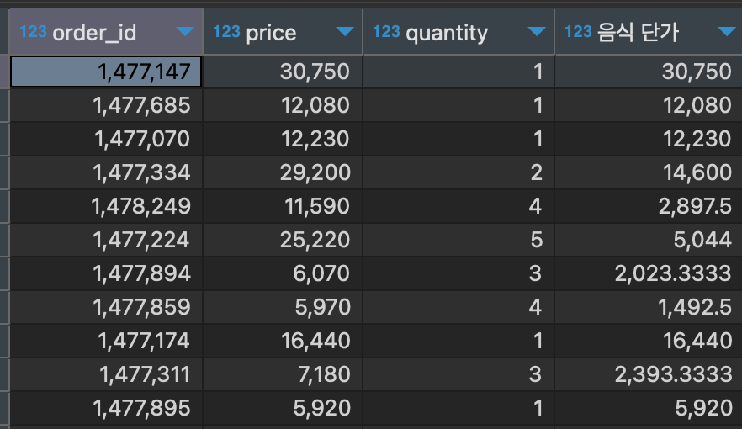Select the order_id cell 1,477,859
The width and height of the screenshot is (742, 429).
106,306
